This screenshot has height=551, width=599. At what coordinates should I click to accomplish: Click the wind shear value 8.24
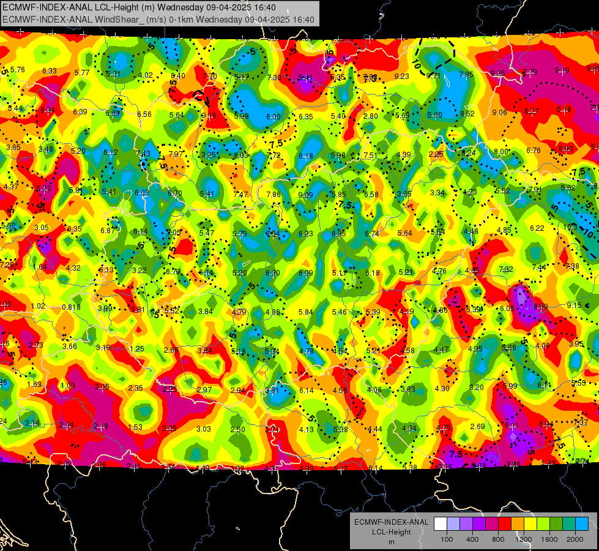pos(468,152)
